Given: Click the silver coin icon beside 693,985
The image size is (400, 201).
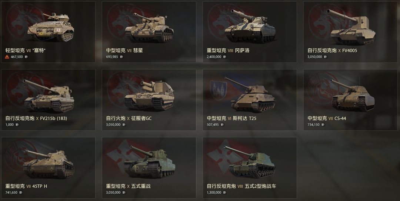Looking at the screenshot, I should (121, 57).
